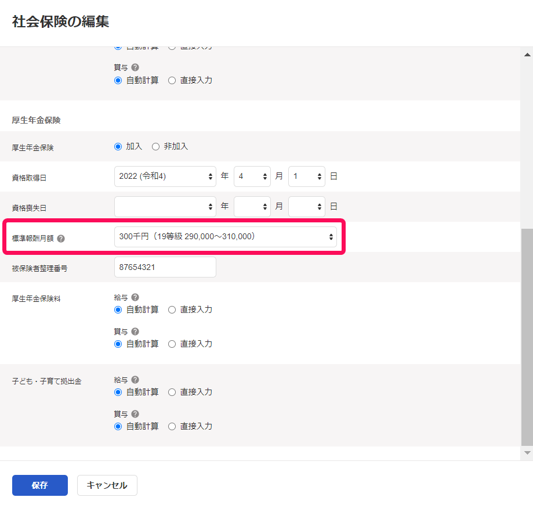Open help for 子ども・子育て拠出金 賞与
Image resolution: width=533 pixels, height=508 pixels.
pos(135,414)
